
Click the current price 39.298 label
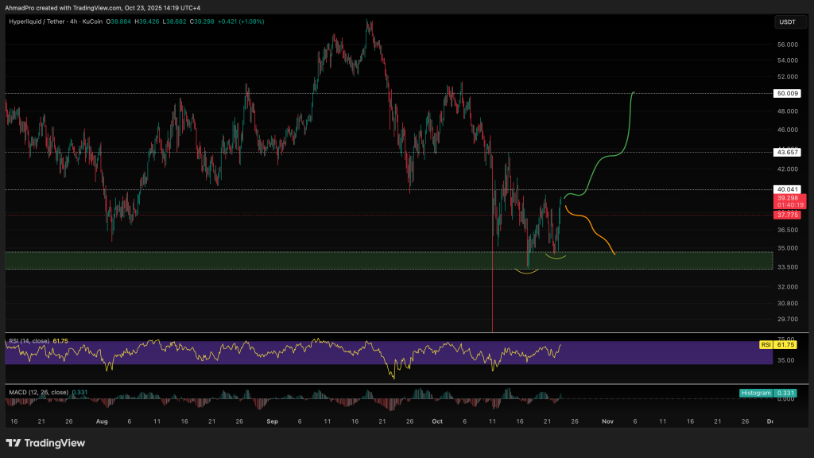(786, 197)
